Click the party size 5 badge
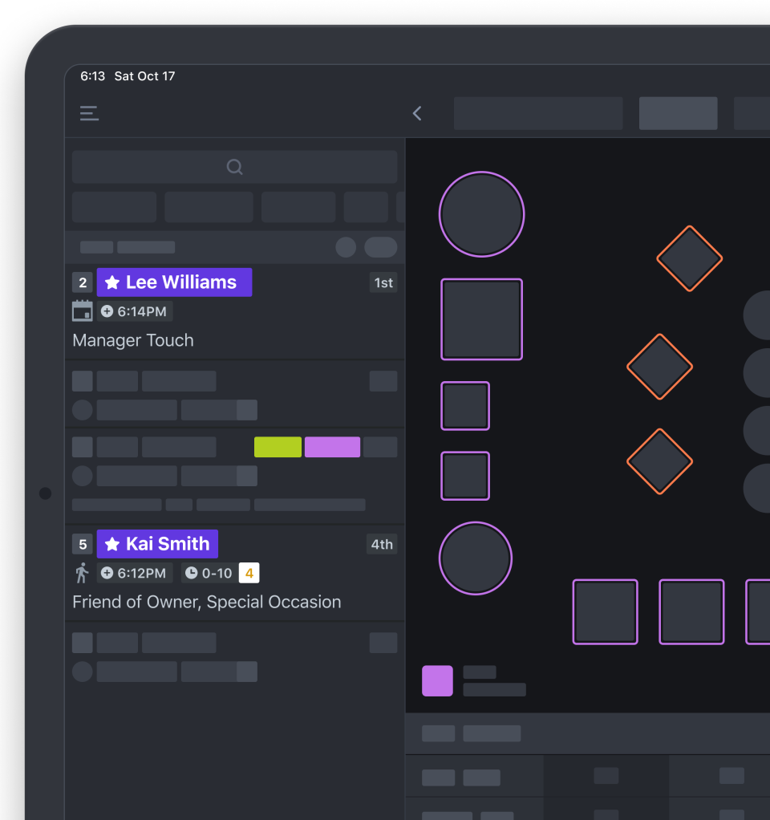Screen dimensions: 770x820 (x=83, y=544)
